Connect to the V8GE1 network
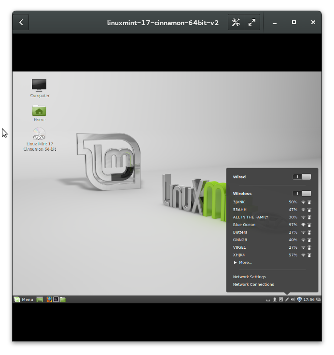 [x=272, y=247]
